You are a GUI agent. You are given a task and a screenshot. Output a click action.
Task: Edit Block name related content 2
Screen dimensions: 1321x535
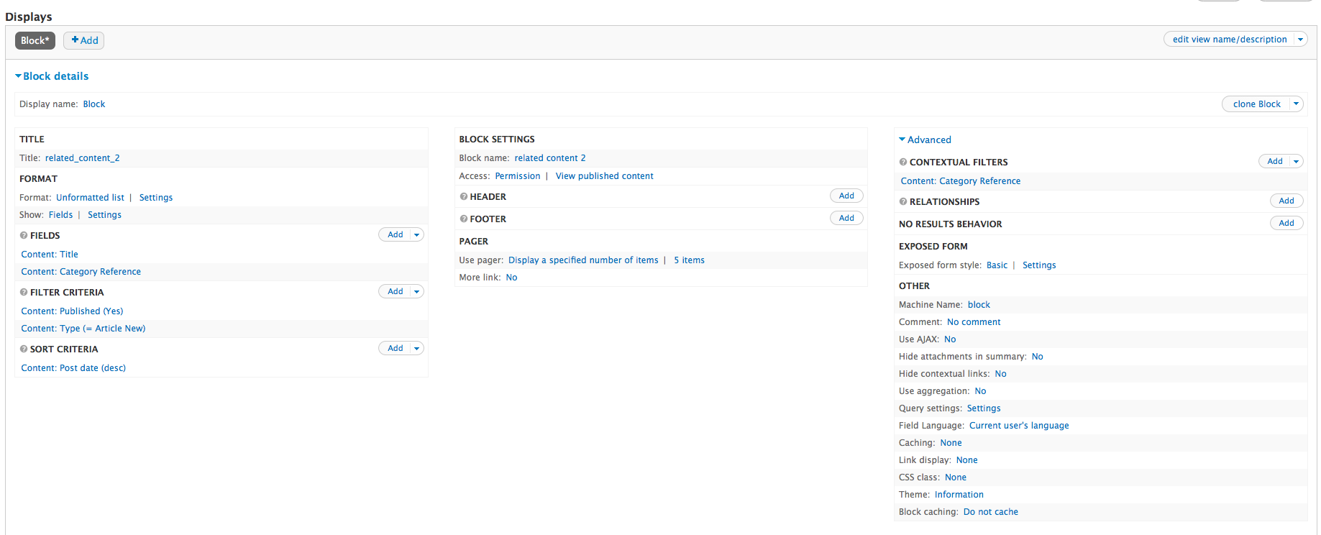point(549,158)
